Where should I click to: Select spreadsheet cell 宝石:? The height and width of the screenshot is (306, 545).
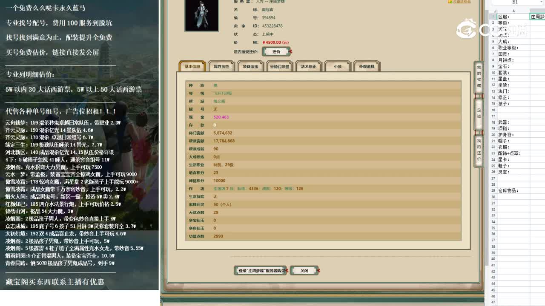point(513,66)
